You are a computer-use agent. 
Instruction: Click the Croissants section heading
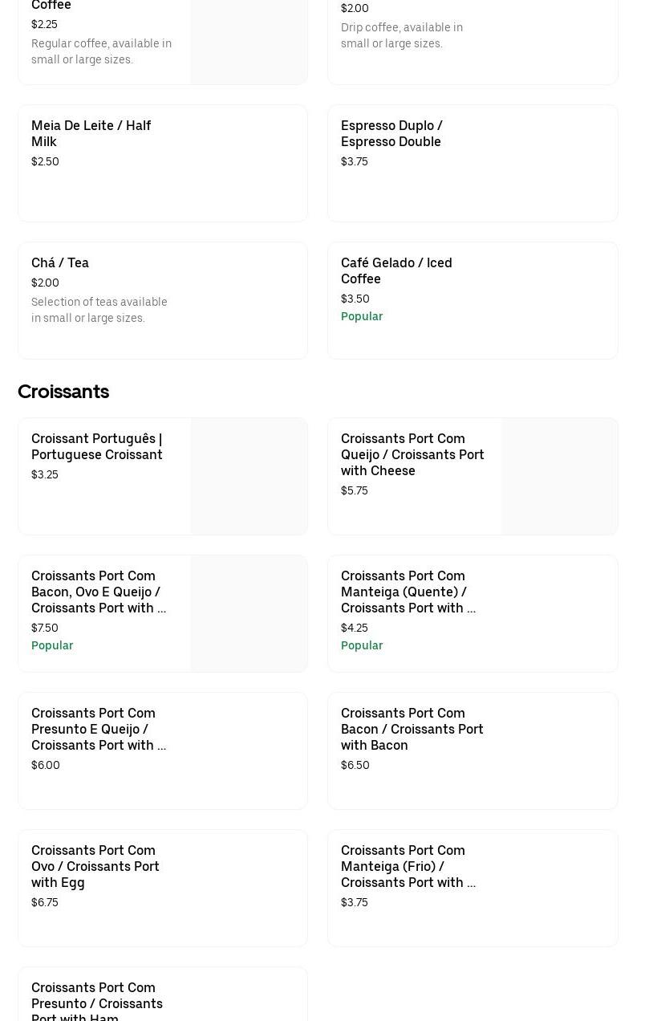click(63, 391)
